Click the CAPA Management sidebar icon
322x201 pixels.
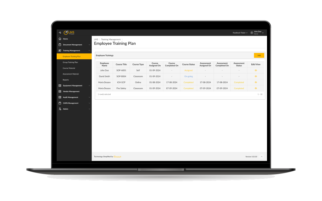point(60,103)
